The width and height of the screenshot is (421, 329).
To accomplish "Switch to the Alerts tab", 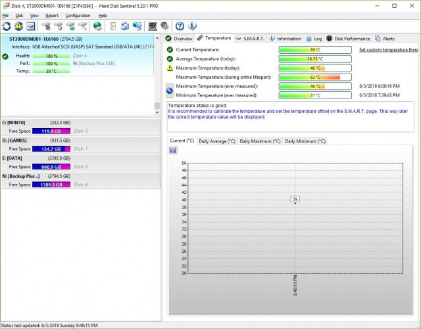I will point(384,39).
